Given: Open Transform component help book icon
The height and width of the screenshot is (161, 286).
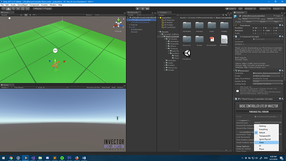Looking at the screenshot, I should [x=280, y=25].
